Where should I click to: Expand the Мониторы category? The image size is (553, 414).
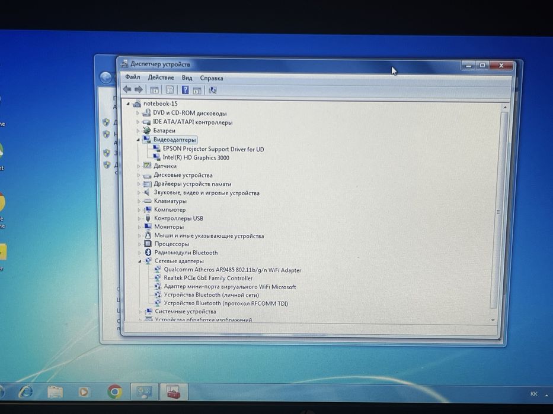[x=139, y=227]
